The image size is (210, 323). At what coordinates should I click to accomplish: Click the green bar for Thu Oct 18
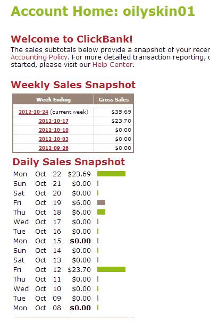click(x=101, y=212)
